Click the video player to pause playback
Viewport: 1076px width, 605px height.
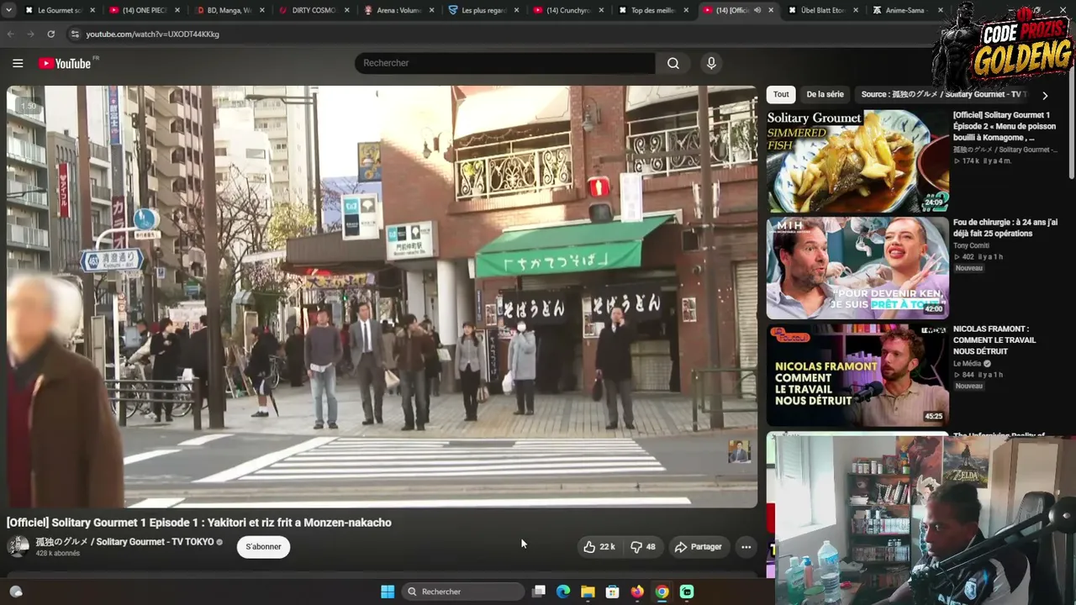coord(382,297)
